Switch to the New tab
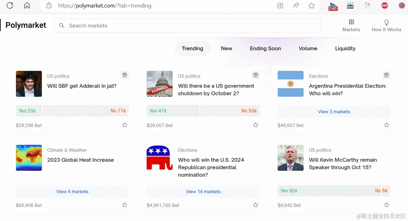 [226, 48]
